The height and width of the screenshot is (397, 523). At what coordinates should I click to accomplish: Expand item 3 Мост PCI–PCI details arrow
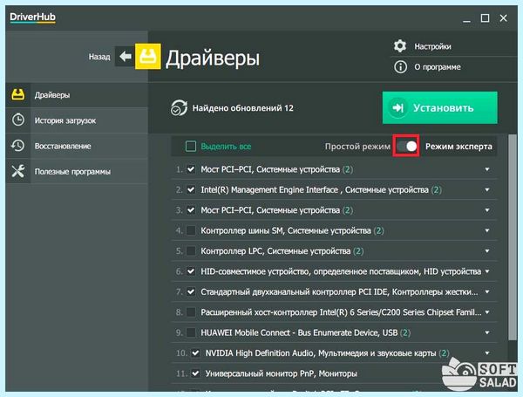487,210
